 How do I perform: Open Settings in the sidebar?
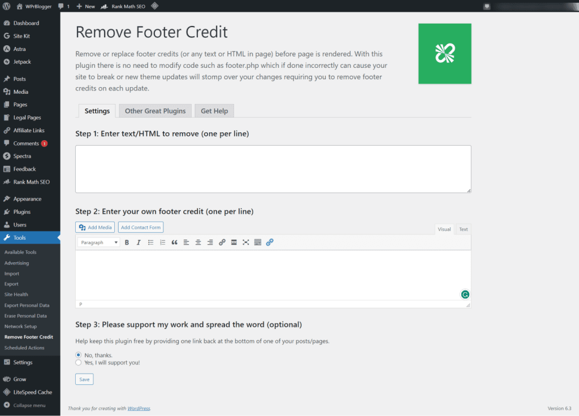(30, 362)
